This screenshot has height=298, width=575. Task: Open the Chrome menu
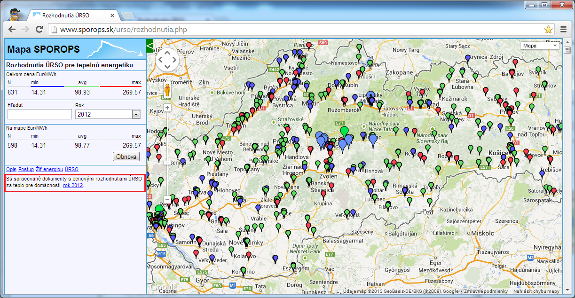pos(564,30)
